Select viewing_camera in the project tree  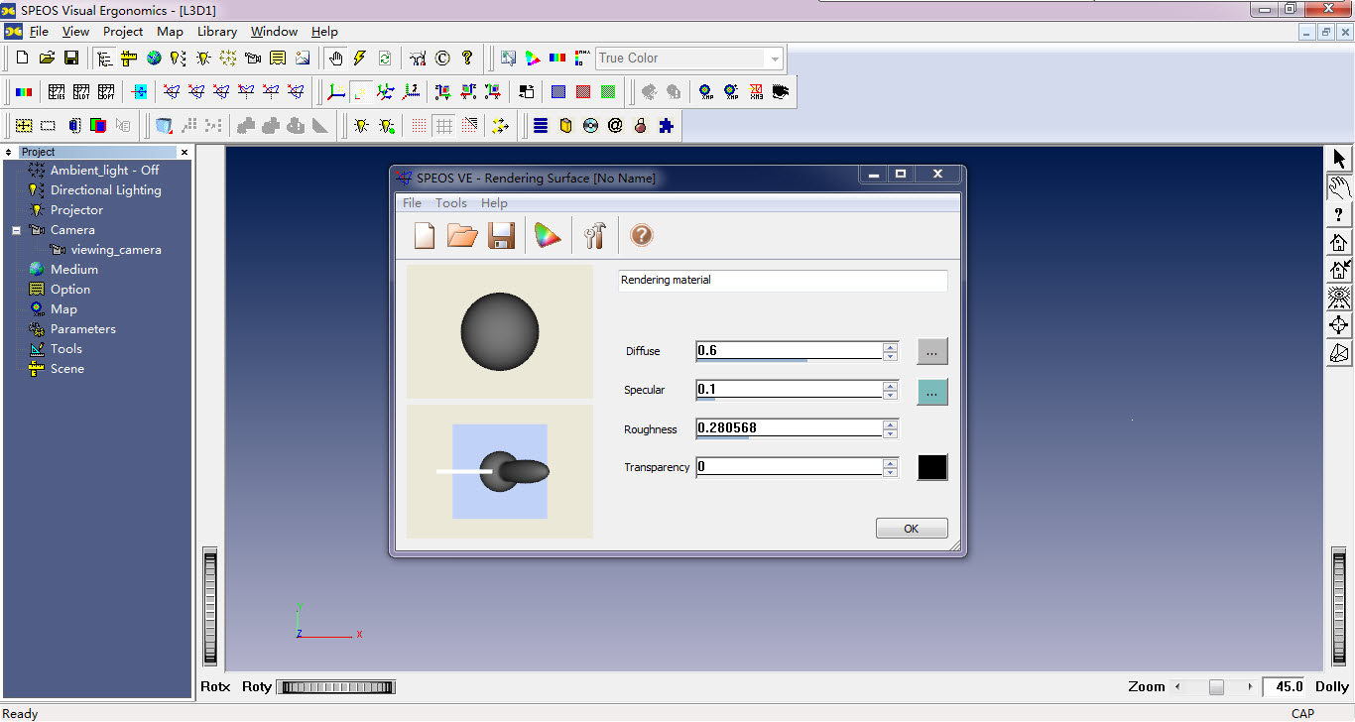coord(115,250)
